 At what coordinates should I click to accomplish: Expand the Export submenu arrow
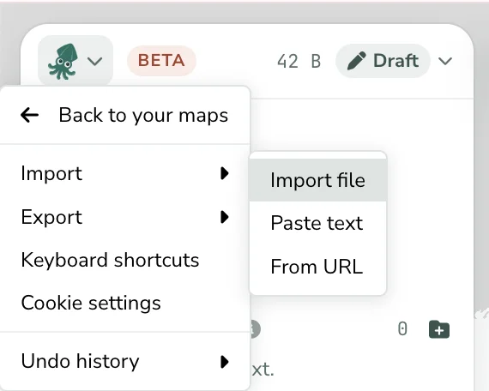point(225,217)
